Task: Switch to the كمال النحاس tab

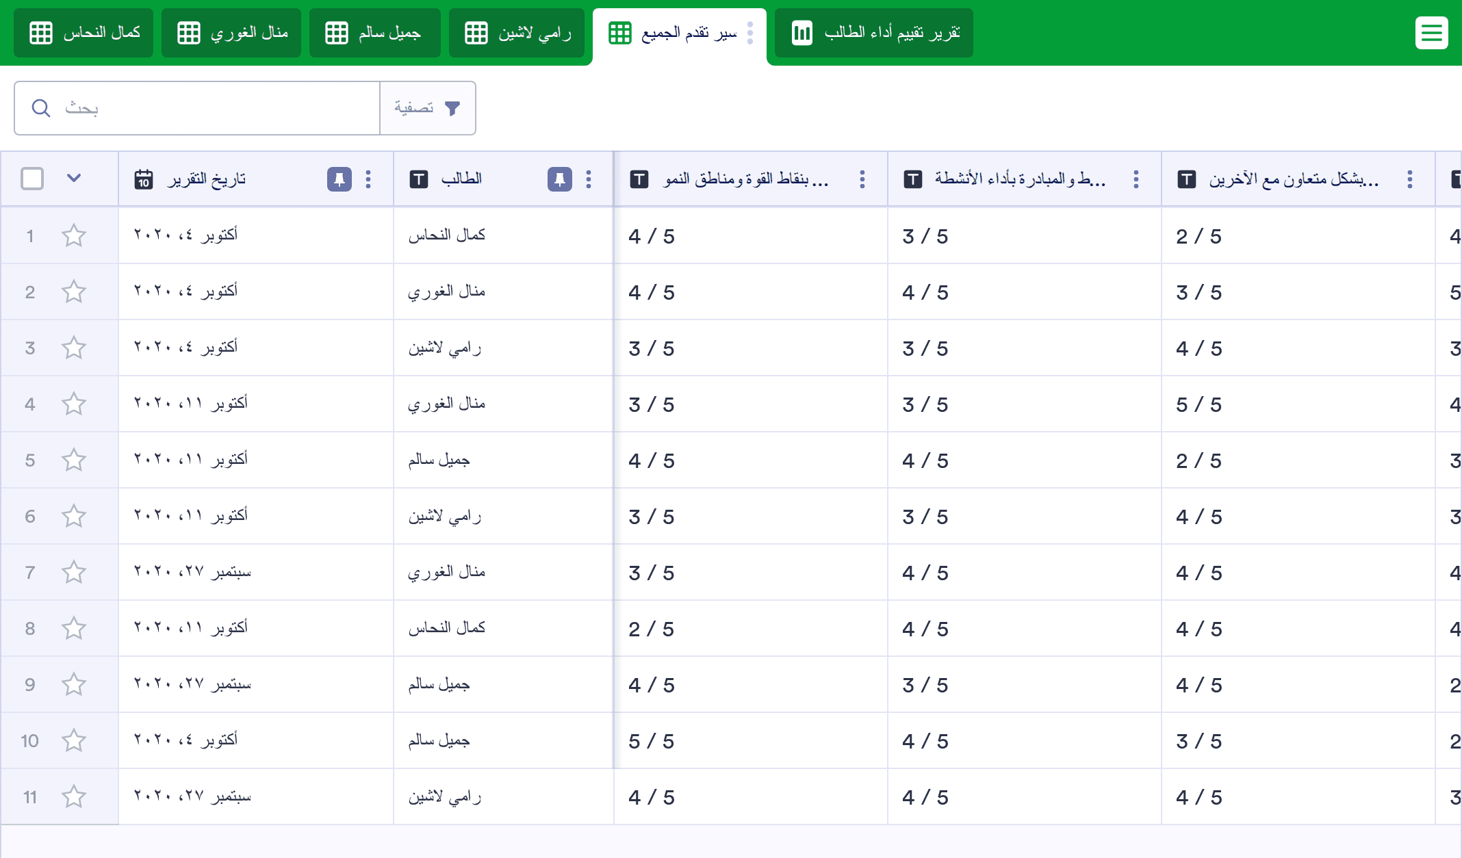Action: click(x=84, y=33)
